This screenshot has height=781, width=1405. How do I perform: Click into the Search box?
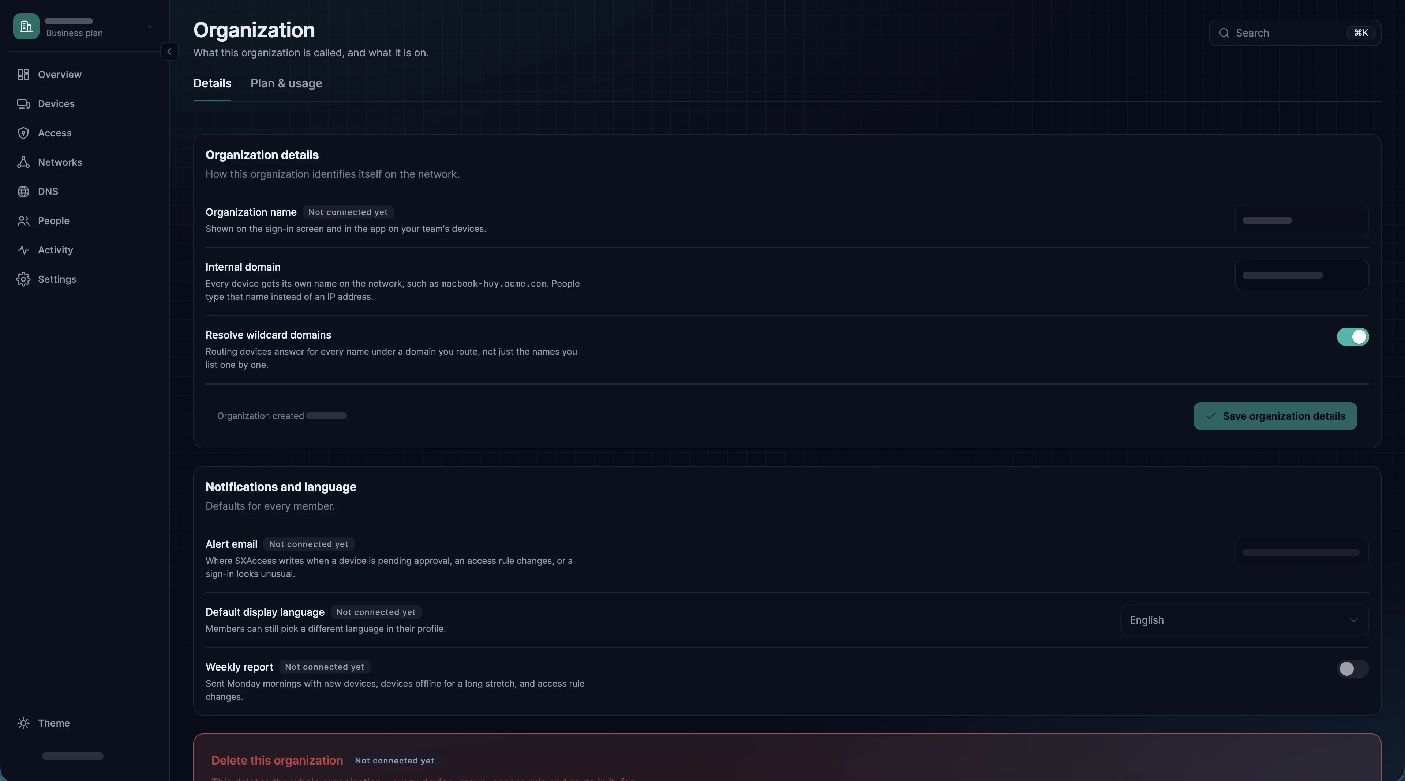pos(1295,33)
